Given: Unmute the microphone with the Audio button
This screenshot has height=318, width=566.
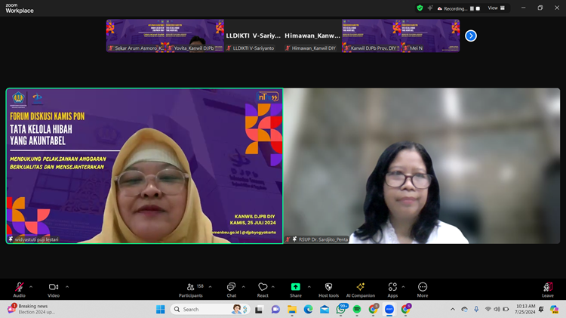Looking at the screenshot, I should pyautogui.click(x=19, y=288).
